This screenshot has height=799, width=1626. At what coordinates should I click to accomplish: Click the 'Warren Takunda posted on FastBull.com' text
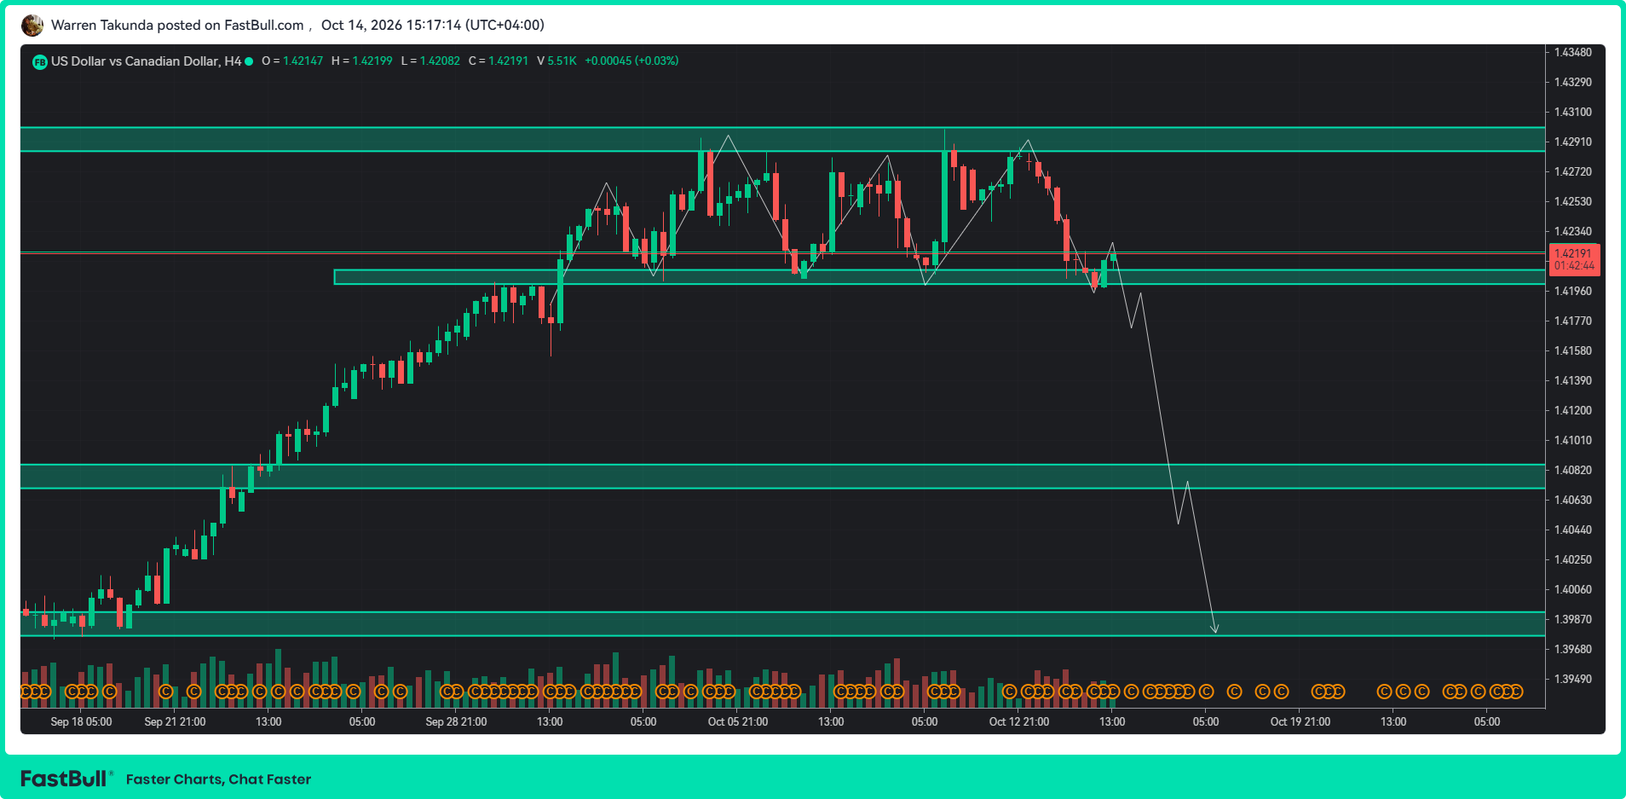pos(177,26)
